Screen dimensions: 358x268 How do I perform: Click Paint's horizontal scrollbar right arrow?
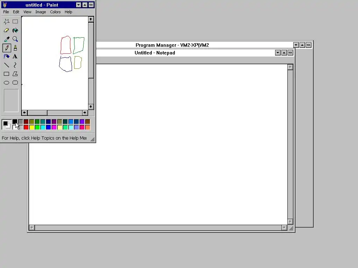85,113
